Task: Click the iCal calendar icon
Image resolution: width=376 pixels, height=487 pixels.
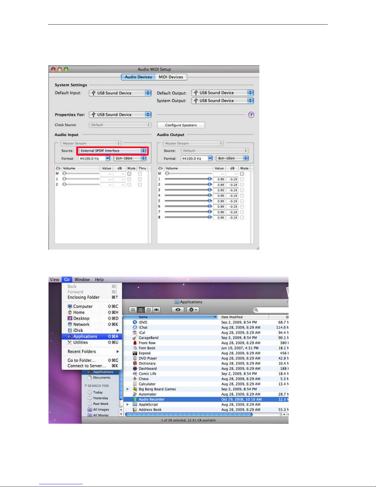Action: (x=135, y=332)
